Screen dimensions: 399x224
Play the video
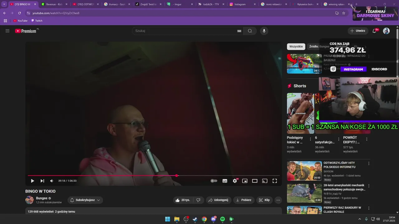pos(32,181)
